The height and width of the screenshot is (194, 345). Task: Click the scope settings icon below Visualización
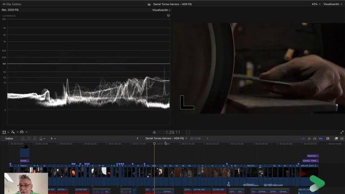[x=168, y=16]
